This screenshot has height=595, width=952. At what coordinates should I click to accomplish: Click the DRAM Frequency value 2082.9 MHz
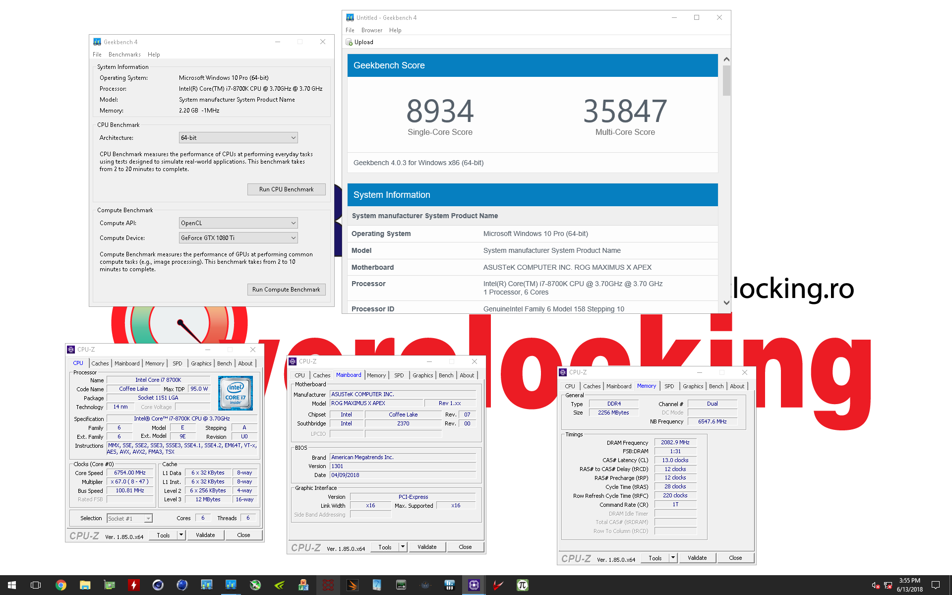675,442
